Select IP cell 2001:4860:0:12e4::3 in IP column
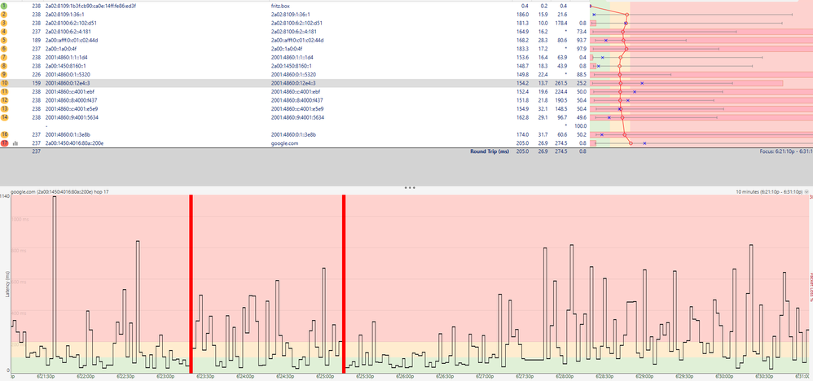The width and height of the screenshot is (813, 381). 68,83
